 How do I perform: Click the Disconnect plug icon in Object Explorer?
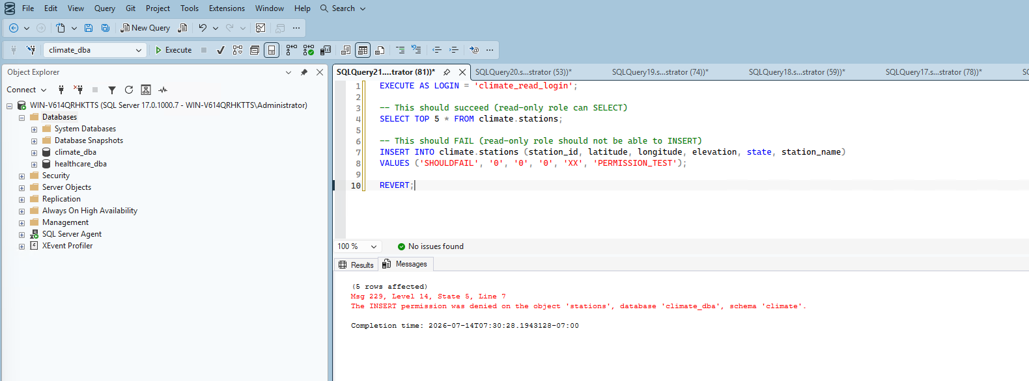(78, 90)
